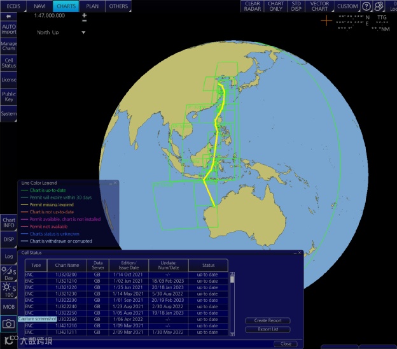Open the License sidebar item
Viewport: 397px width, 349px height.
click(x=9, y=80)
